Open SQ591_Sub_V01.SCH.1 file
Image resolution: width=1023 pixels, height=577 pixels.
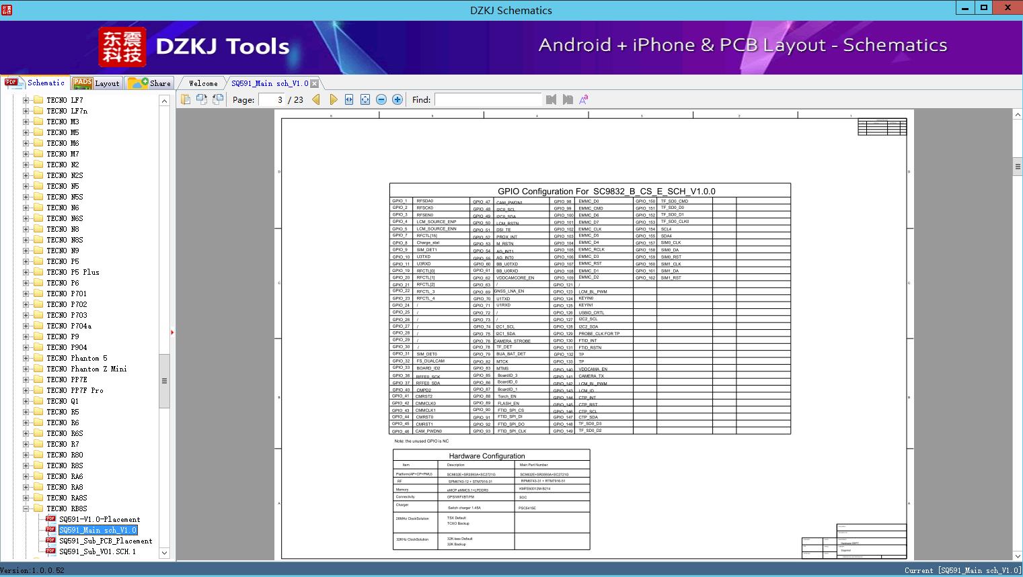[x=98, y=551]
